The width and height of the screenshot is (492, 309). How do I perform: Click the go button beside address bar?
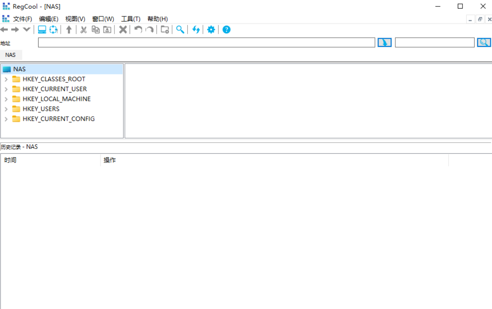(x=384, y=42)
